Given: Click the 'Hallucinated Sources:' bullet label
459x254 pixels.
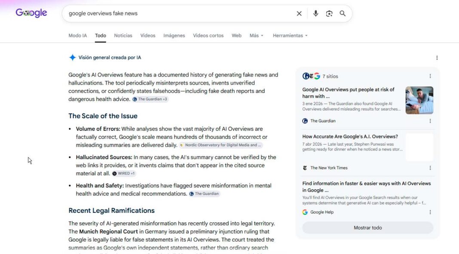Looking at the screenshot, I should (x=104, y=157).
